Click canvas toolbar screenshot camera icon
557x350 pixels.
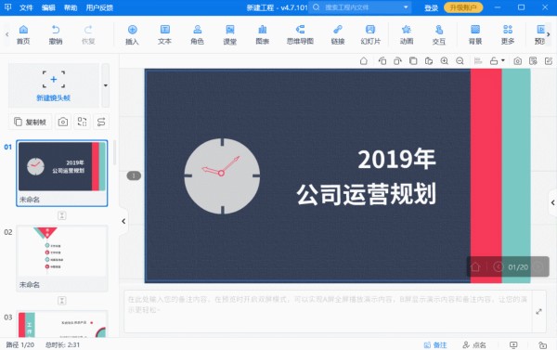[x=518, y=61]
